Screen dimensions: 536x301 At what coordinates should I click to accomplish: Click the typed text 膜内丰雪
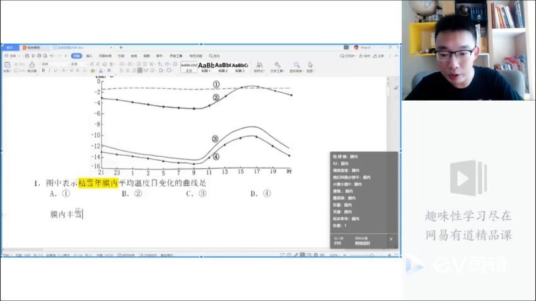(66, 214)
